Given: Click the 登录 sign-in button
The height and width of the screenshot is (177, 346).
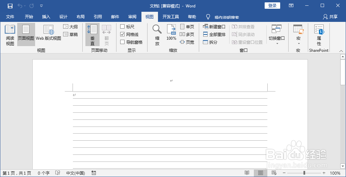Looking at the screenshot, I should pyautogui.click(x=272, y=6).
